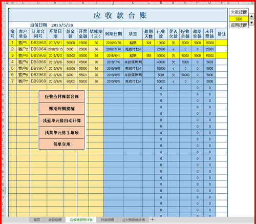The height and width of the screenshot is (224, 256).
Task: Select the 订单合同号 header cell
Action: (x=38, y=34)
